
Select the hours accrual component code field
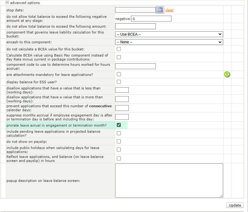[135, 66]
